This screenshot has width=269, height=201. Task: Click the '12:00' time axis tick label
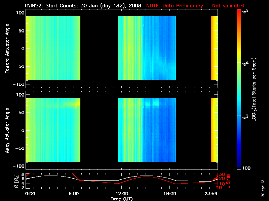[x=122, y=194]
